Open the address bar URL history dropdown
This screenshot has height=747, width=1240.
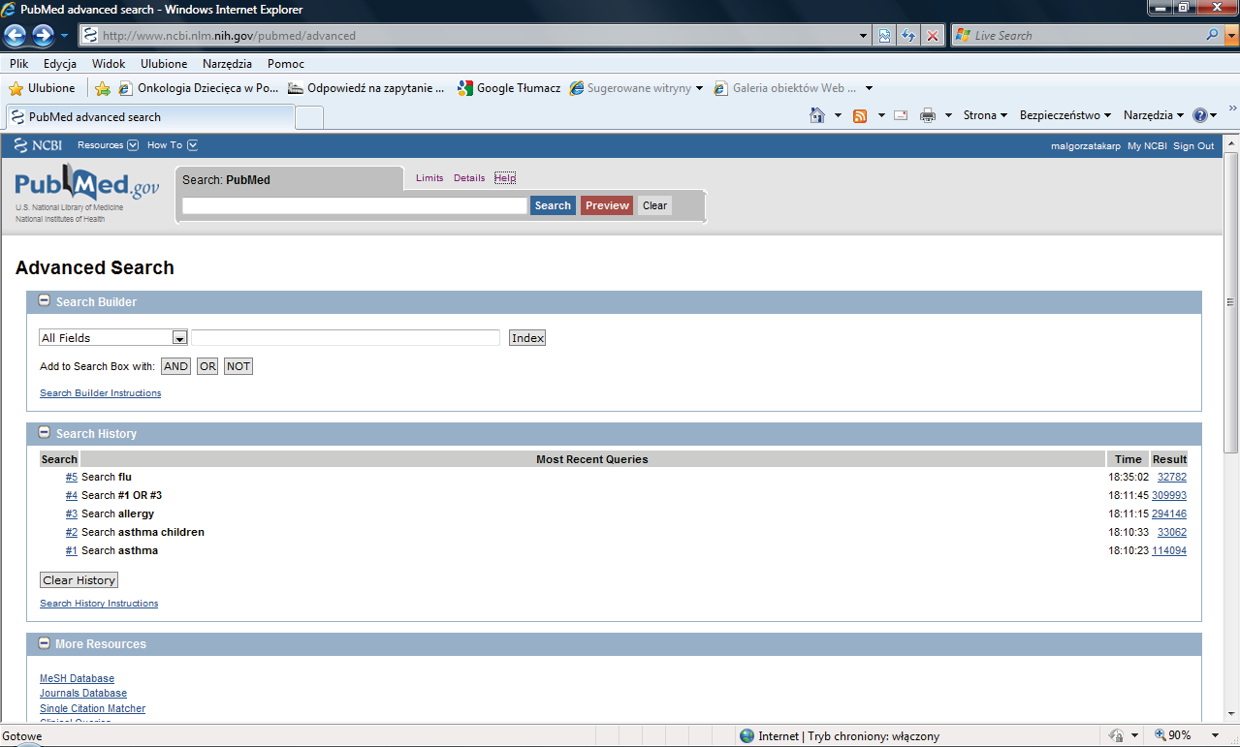pyautogui.click(x=865, y=36)
